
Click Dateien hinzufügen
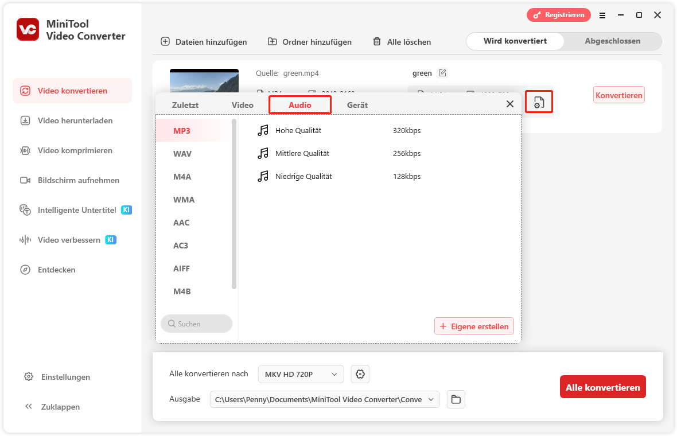point(204,42)
